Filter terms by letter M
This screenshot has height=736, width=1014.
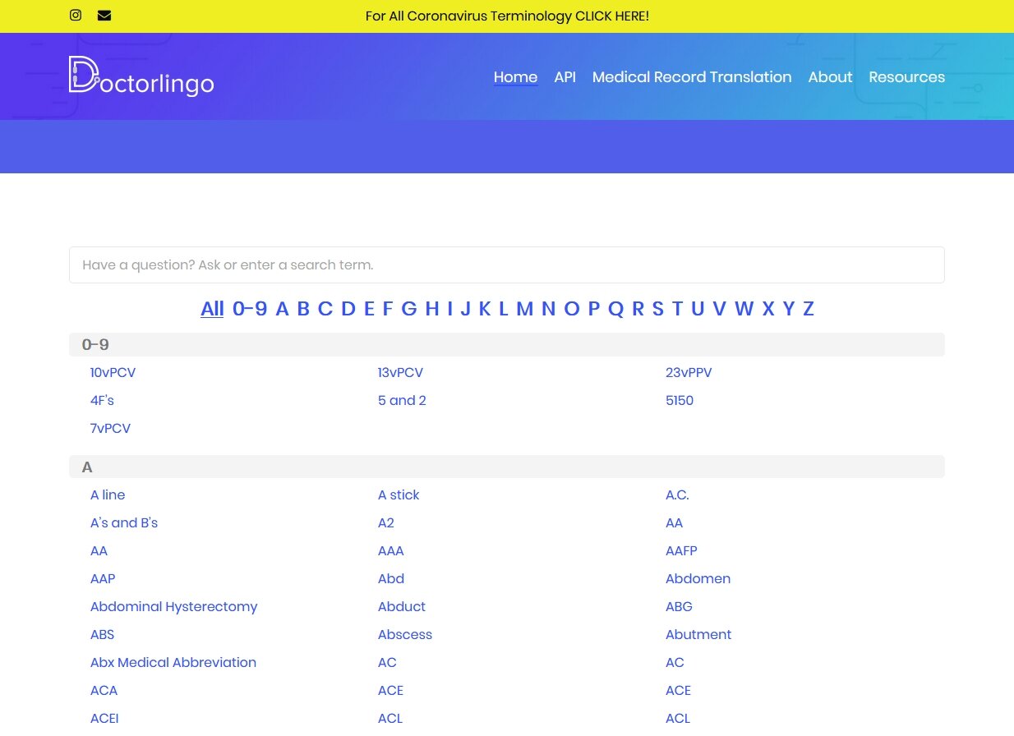(x=524, y=309)
